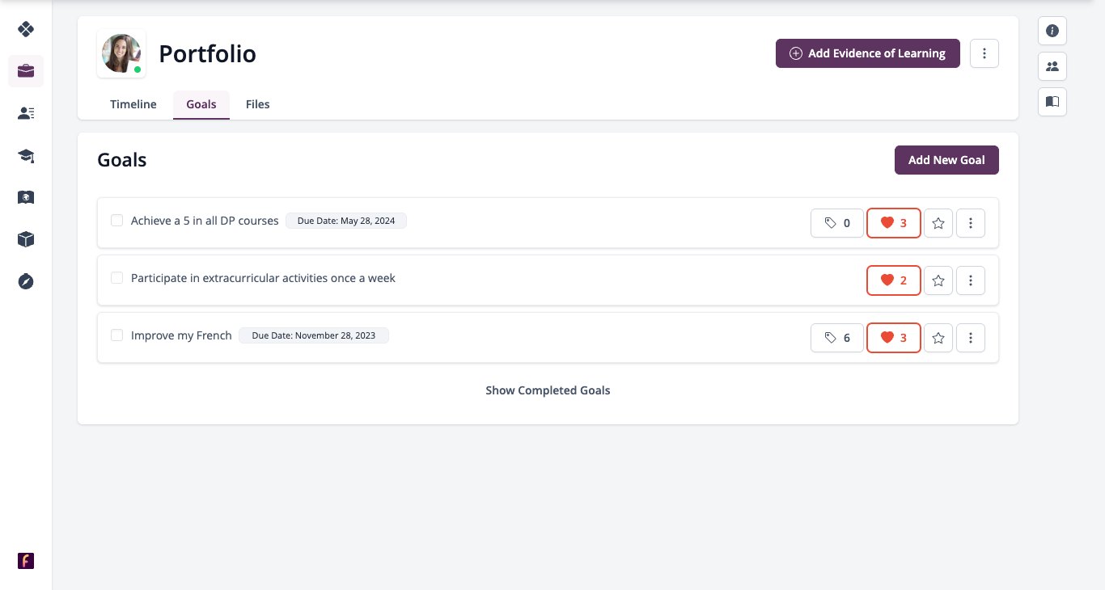1105x590 pixels.
Task: Open the compass icon in sidebar
Action: pos(26,281)
